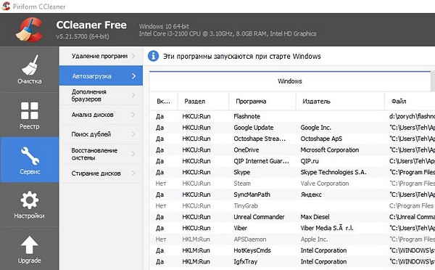The image size is (435, 270).
Task: Click publisher Skype Technologies S.A. cell
Action: coord(333,172)
